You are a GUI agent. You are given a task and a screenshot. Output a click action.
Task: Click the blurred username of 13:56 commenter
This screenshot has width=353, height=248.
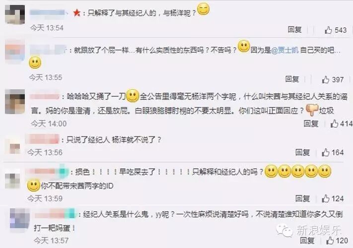pyautogui.click(x=43, y=139)
